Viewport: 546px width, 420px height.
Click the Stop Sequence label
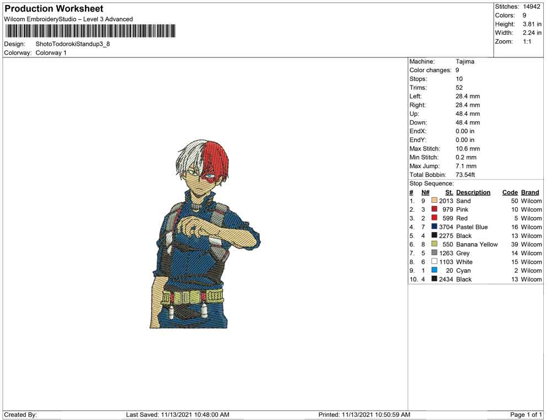pyautogui.click(x=432, y=184)
